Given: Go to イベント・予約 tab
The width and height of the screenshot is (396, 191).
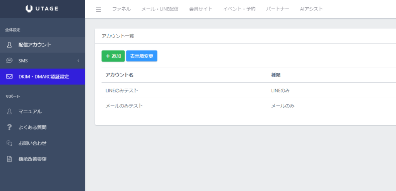Looking at the screenshot, I should 239,9.
